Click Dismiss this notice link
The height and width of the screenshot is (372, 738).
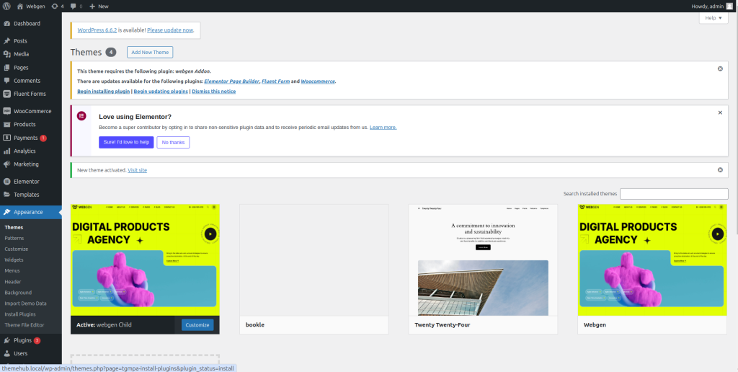[213, 92]
